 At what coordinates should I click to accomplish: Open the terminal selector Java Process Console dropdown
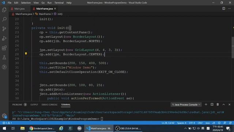(x=186, y=104)
